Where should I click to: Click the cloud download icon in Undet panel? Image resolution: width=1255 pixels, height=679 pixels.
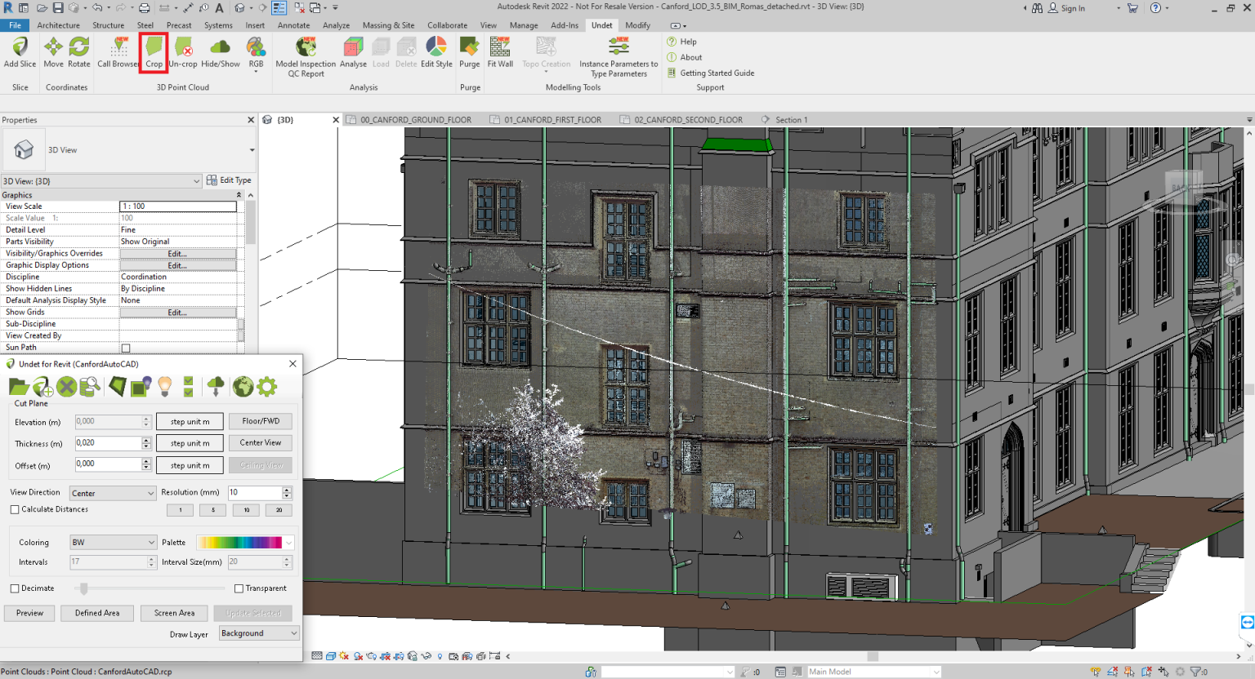(216, 387)
